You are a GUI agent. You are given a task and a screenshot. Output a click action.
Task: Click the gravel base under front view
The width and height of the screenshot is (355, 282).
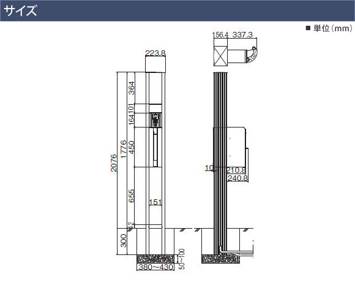155,259
